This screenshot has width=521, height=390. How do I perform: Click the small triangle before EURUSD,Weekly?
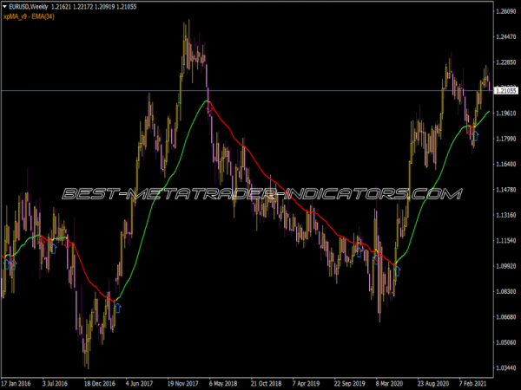[5, 7]
